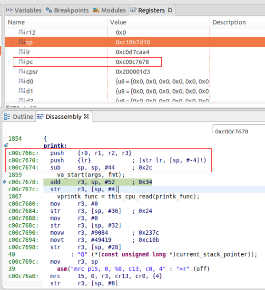265x290 pixels.
Task: Close the Disassembly view tab
Action: 86,116
